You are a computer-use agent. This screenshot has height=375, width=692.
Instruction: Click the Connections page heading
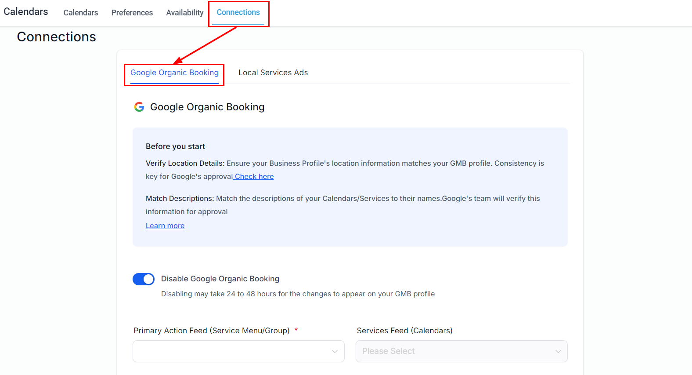click(56, 37)
